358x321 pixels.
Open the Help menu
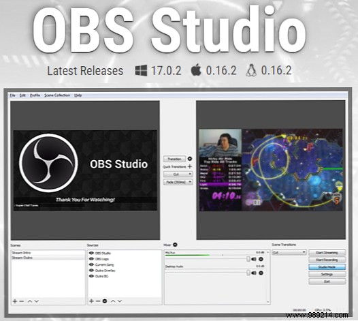click(78, 95)
